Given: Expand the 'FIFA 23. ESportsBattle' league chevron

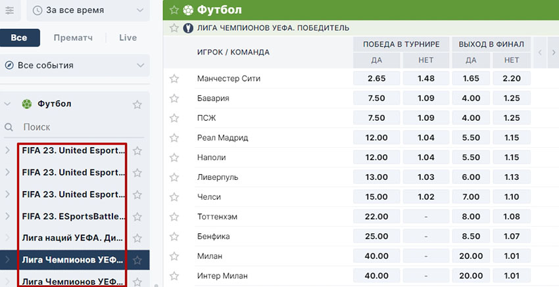Looking at the screenshot, I should coord(7,216).
